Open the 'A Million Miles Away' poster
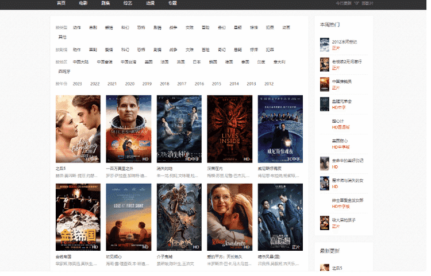Image resolution: width=431 pixels, height=276 pixels. [x=128, y=129]
